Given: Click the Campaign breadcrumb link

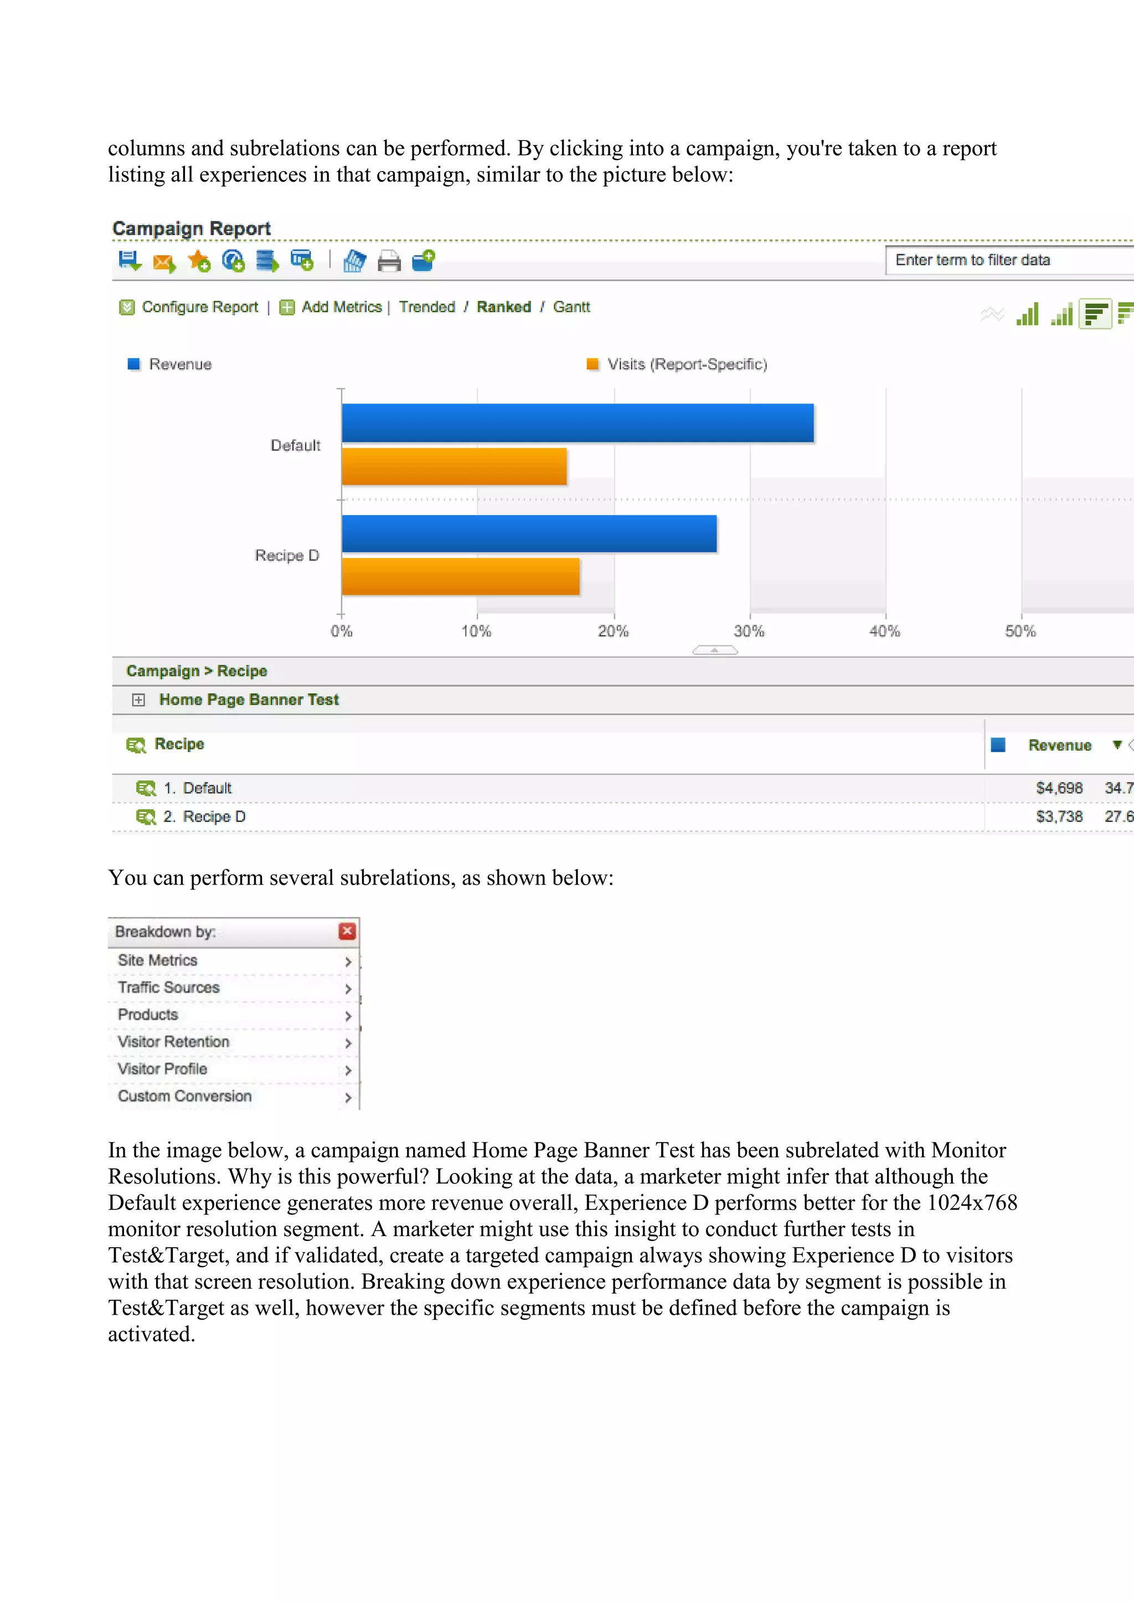Looking at the screenshot, I should 163,671.
